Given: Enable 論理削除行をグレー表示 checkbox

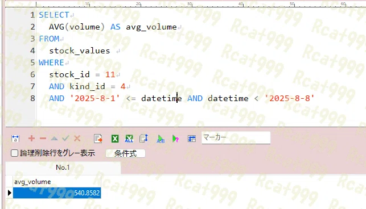Looking at the screenshot, I should tap(14, 153).
